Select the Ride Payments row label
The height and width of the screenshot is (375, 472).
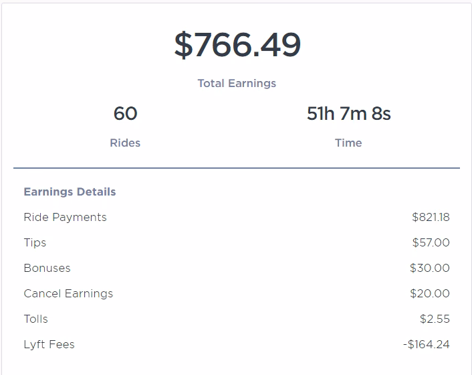click(x=65, y=217)
